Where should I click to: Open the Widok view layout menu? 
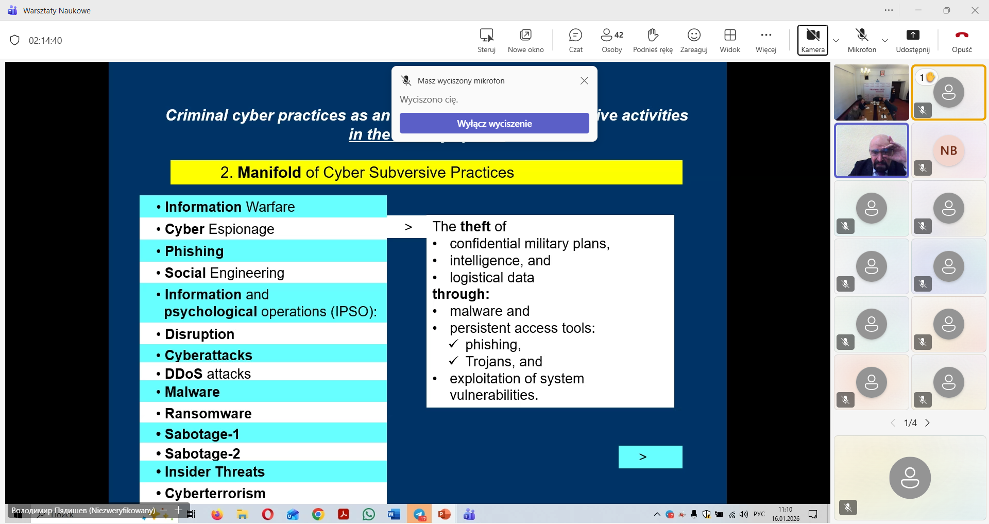pos(730,40)
